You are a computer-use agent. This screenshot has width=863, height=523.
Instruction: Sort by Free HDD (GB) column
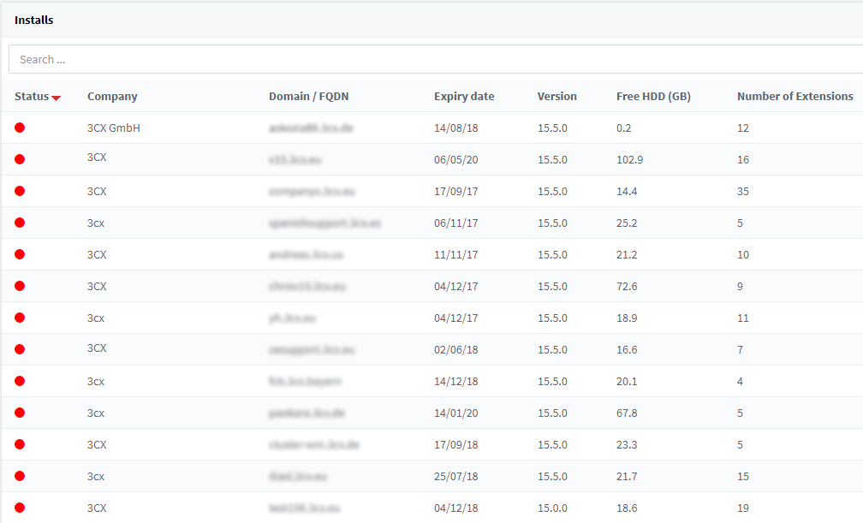click(x=653, y=97)
